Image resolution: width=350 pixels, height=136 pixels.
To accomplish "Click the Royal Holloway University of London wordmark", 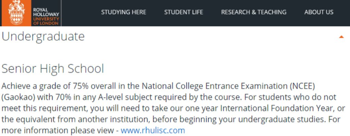I will point(46,17).
